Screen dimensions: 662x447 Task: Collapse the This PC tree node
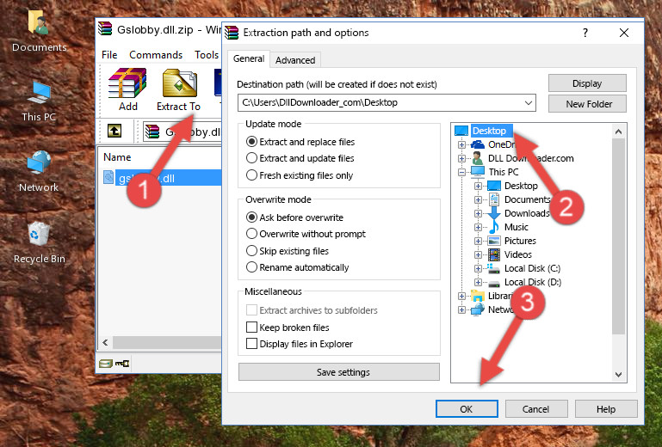pyautogui.click(x=462, y=172)
